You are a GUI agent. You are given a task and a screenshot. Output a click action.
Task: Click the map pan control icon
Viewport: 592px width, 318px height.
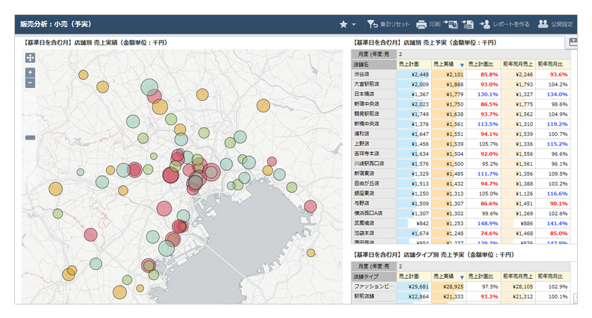(x=30, y=58)
